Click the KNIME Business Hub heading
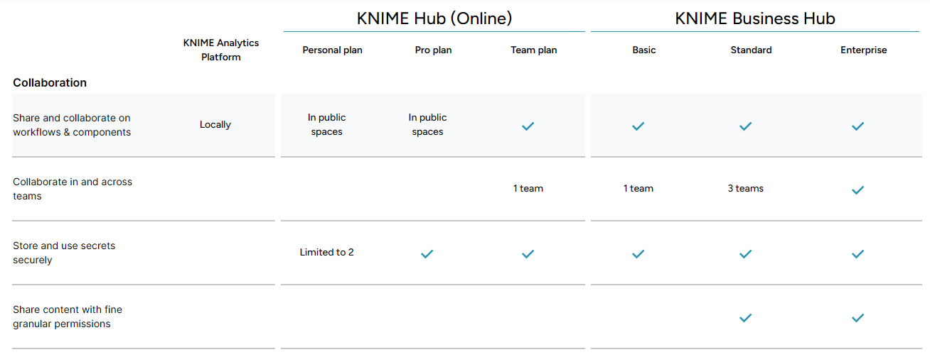Image resolution: width=930 pixels, height=357 pixels. click(754, 18)
